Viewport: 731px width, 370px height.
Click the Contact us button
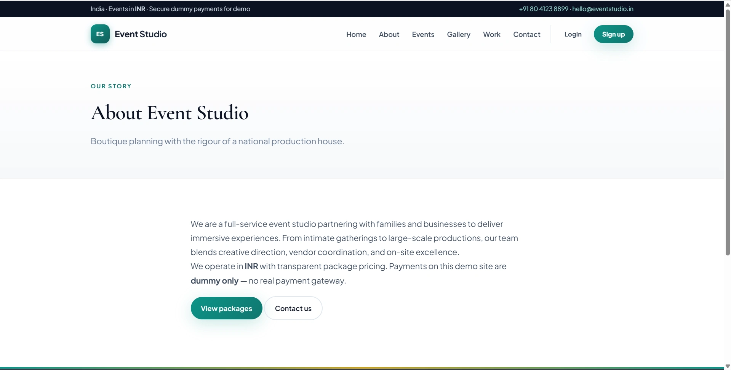pyautogui.click(x=293, y=308)
